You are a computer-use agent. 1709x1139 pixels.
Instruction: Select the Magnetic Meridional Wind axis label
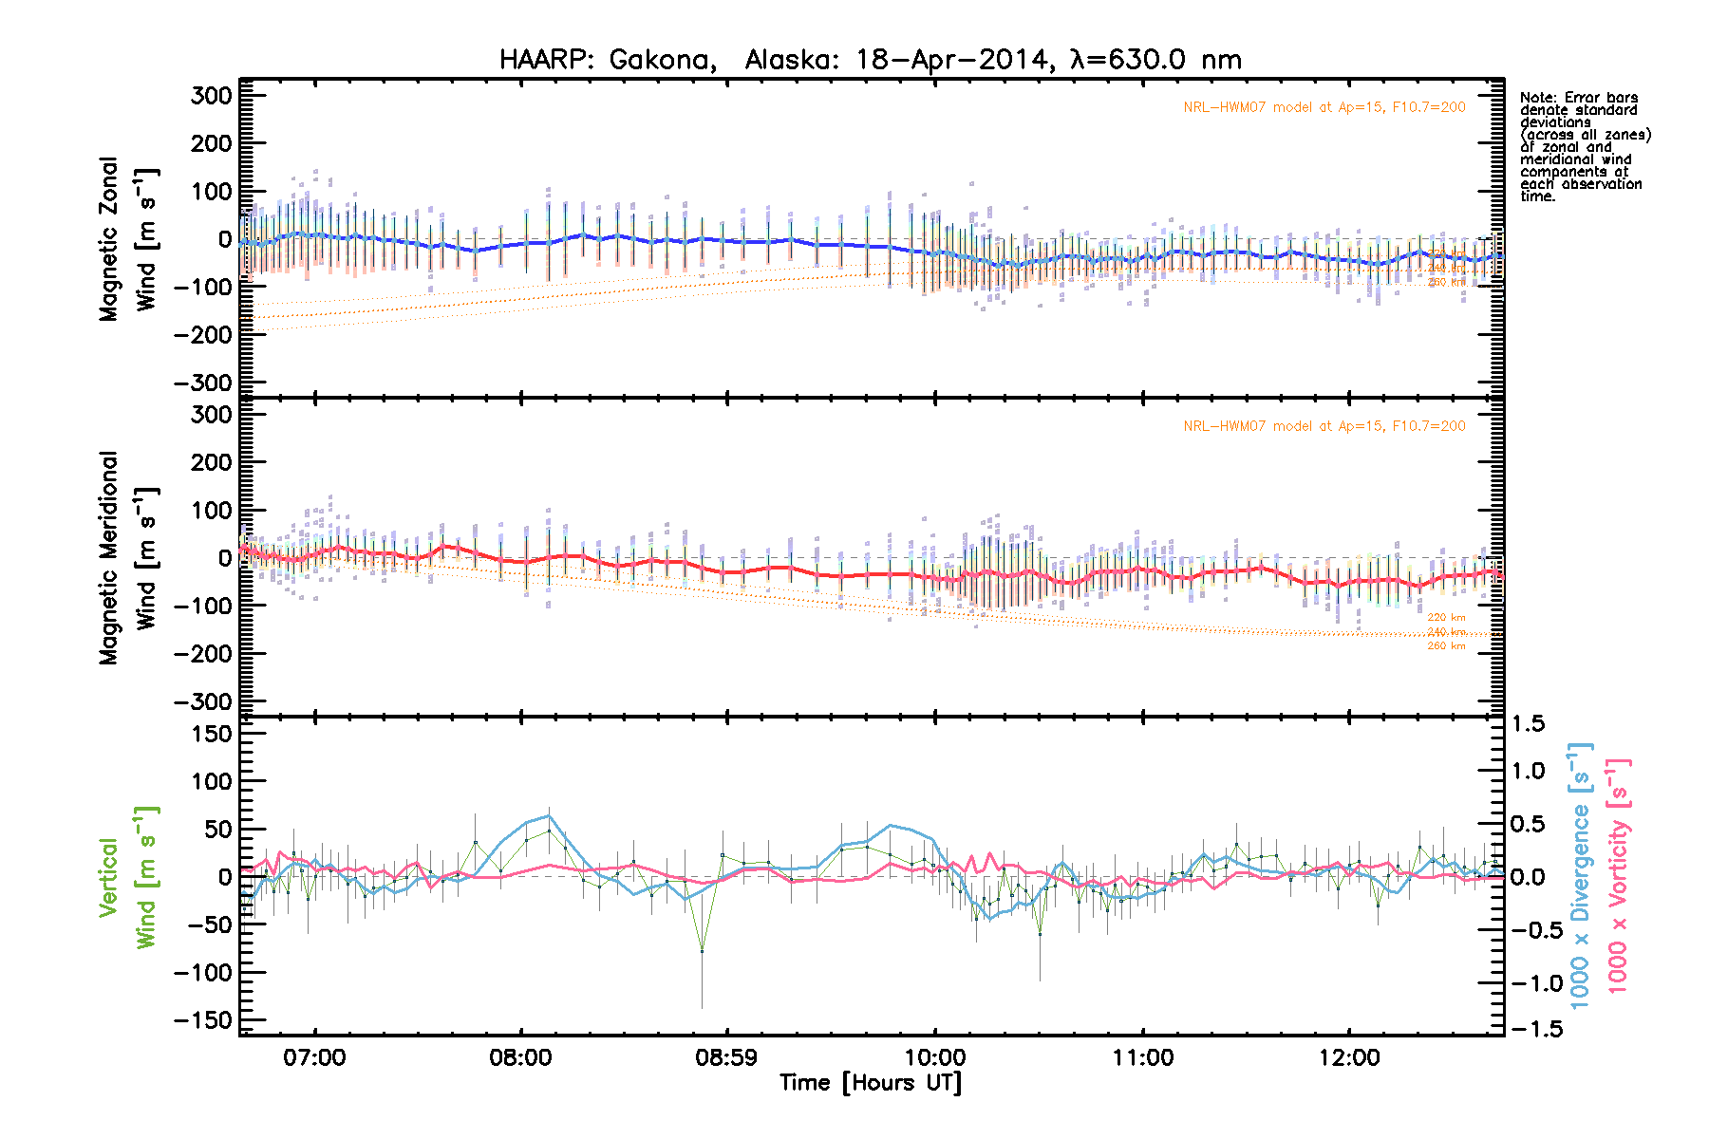point(127,558)
